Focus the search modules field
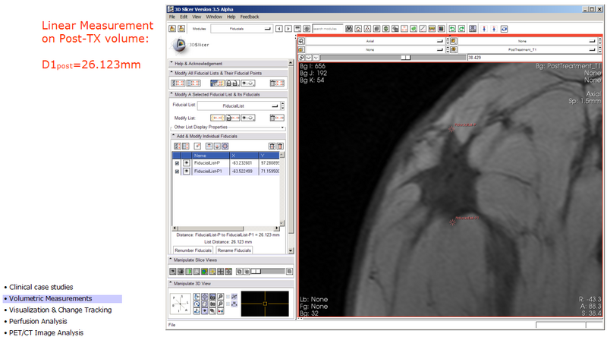Viewport: 607px width, 340px height. pos(328,29)
